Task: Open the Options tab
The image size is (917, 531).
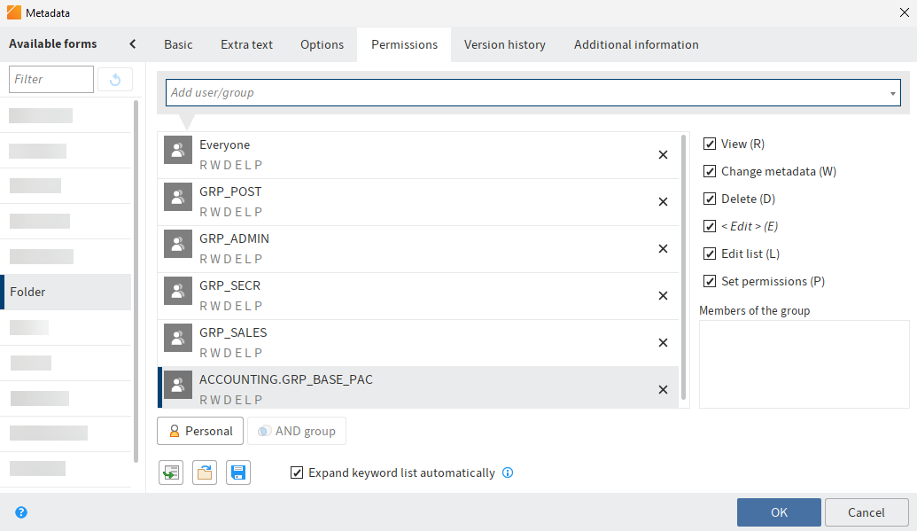Action: pyautogui.click(x=322, y=43)
